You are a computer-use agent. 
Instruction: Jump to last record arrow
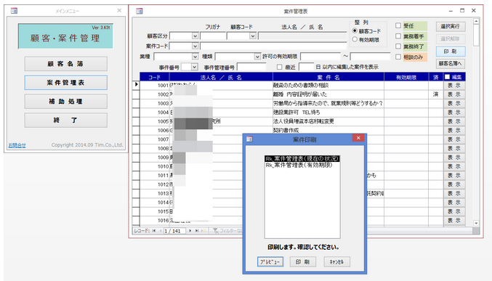coord(197,231)
